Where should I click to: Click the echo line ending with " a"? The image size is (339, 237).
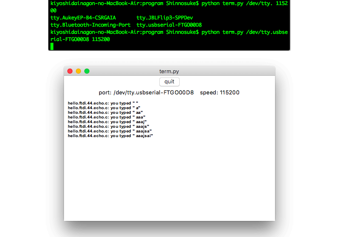coord(104,108)
